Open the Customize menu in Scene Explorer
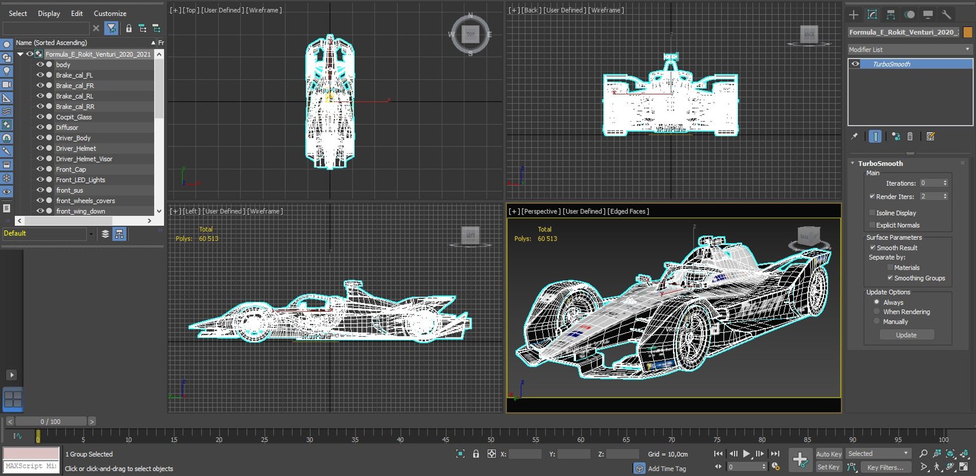 pyautogui.click(x=110, y=13)
